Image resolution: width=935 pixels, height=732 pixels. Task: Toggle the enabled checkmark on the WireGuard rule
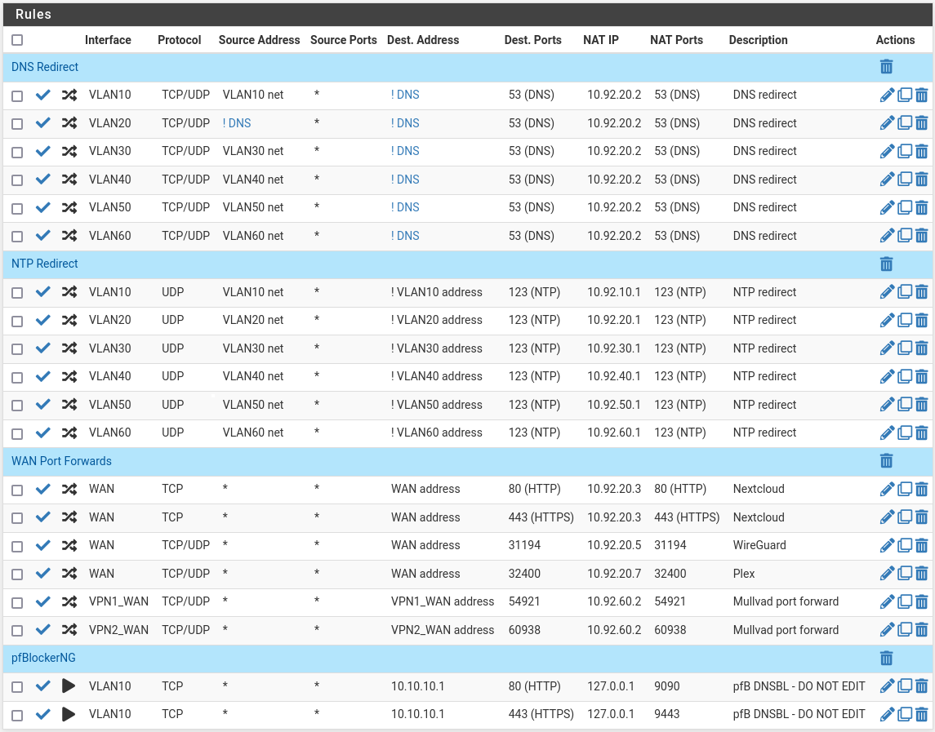[x=43, y=545]
